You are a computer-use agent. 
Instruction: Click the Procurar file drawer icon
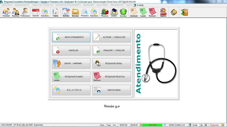pyautogui.click(x=75, y=12)
